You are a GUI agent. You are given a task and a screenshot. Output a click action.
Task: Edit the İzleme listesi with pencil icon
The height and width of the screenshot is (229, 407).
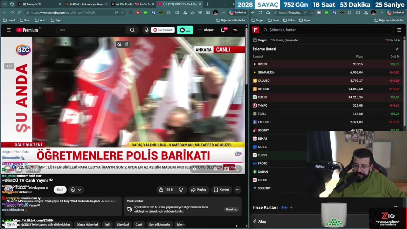click(x=397, y=49)
